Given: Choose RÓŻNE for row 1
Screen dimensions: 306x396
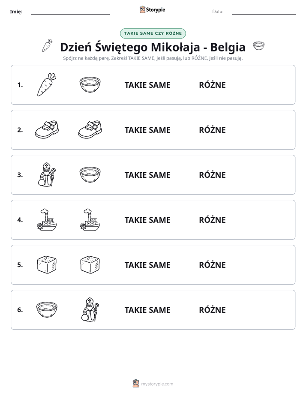Looking at the screenshot, I should tap(212, 85).
